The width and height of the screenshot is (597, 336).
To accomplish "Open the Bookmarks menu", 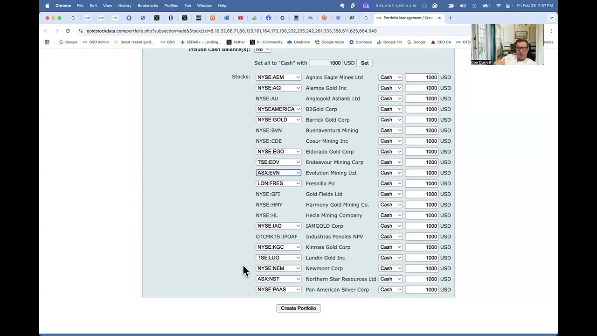I will tap(147, 6).
